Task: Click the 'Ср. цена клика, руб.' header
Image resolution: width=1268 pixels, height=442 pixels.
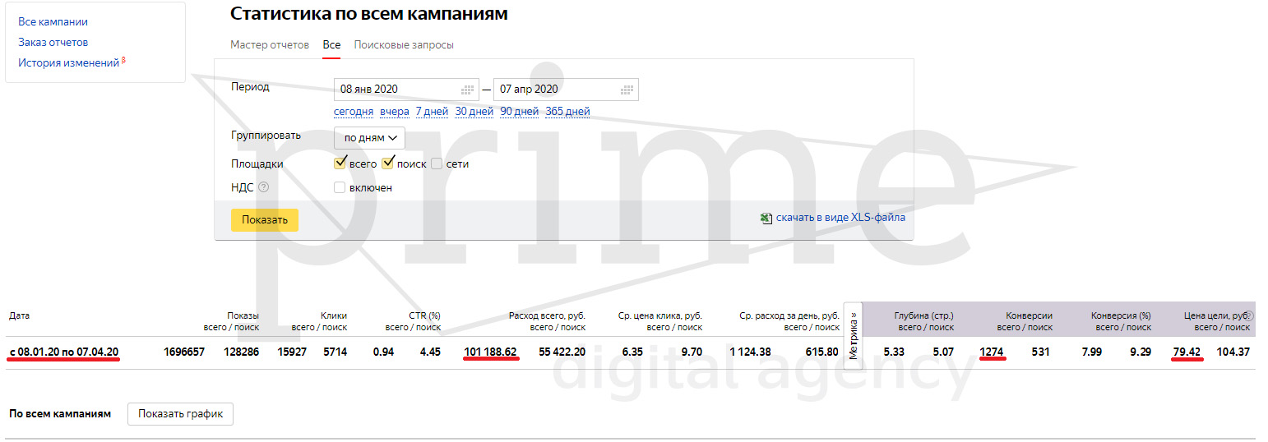Action: tap(659, 315)
